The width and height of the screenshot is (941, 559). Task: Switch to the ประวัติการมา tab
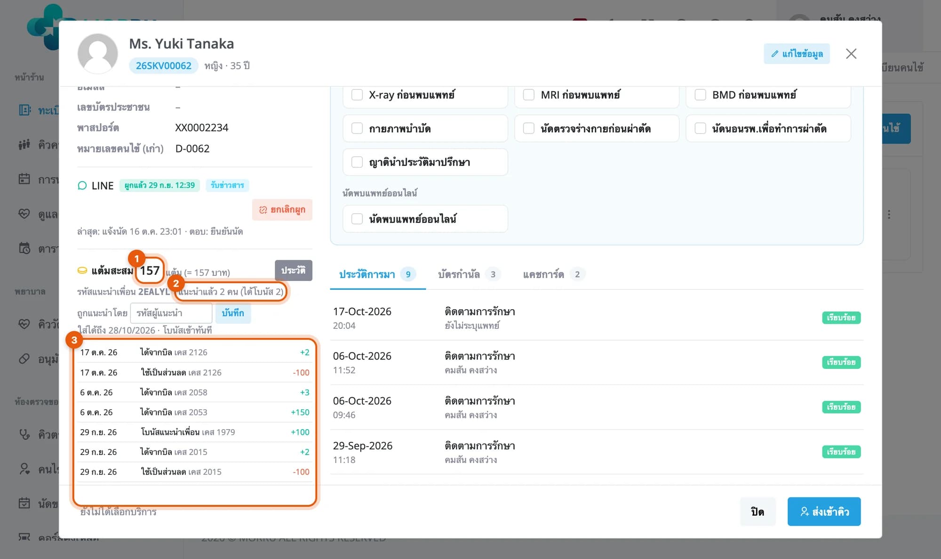pos(377,274)
